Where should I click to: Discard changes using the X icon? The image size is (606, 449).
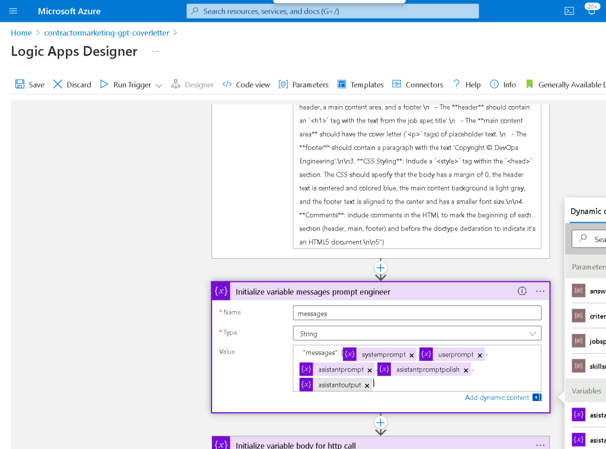[57, 84]
